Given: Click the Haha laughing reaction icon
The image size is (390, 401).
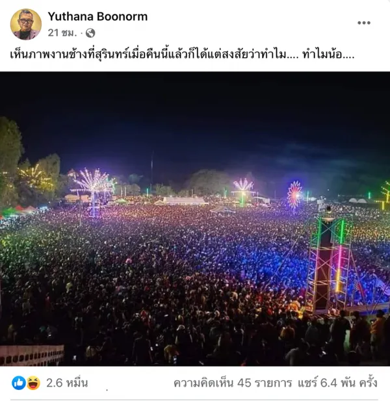Looking at the screenshot, I should pos(33,383).
